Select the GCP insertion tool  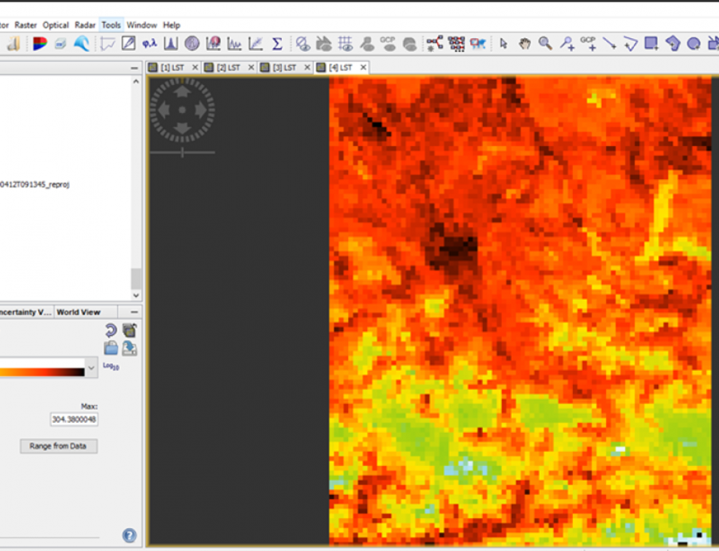pos(590,44)
